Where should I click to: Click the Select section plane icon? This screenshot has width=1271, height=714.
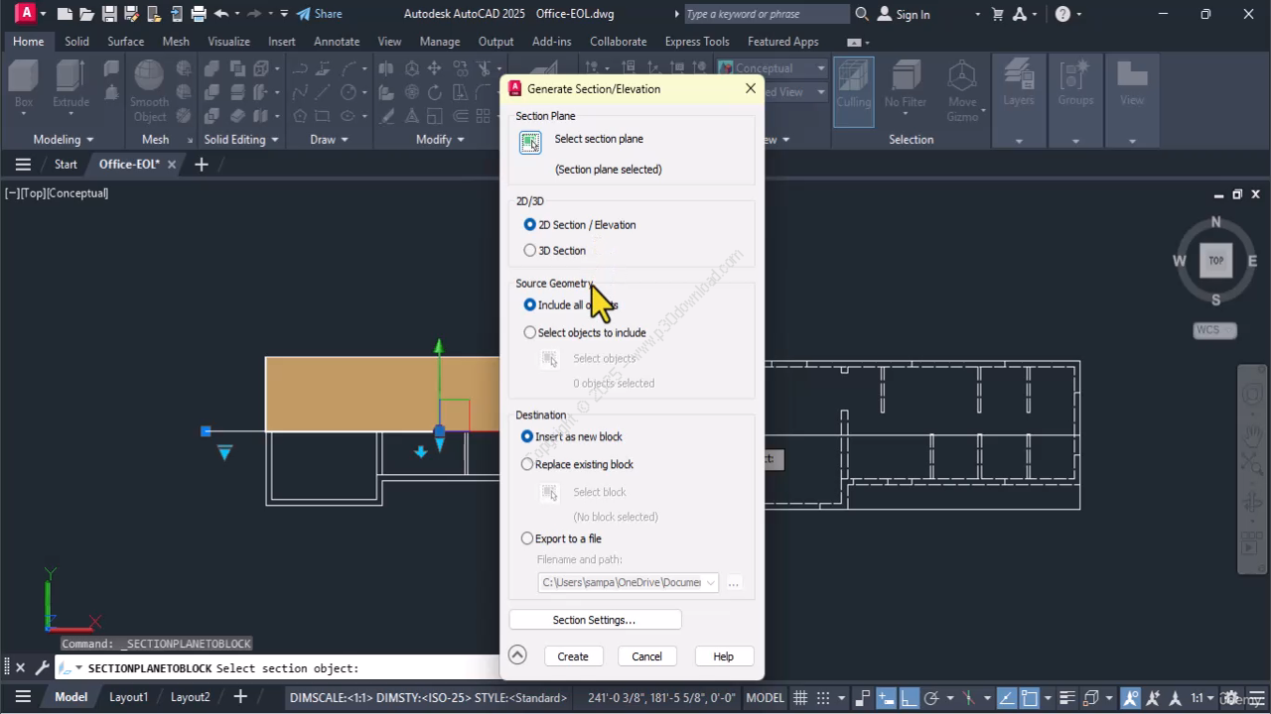click(x=530, y=143)
